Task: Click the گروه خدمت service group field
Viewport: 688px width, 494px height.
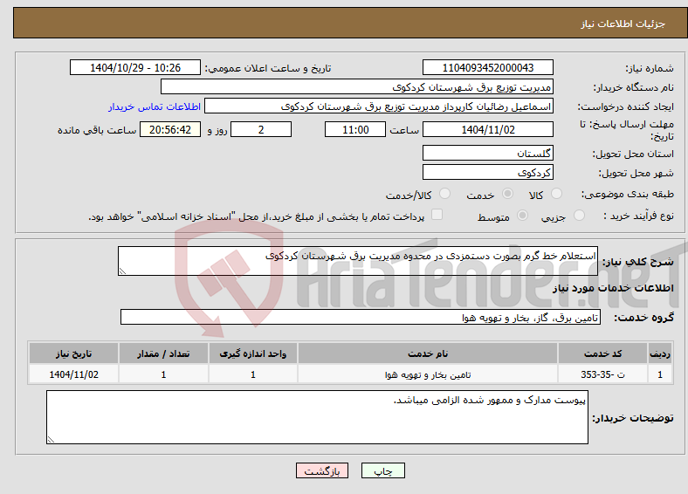Action: pos(361,317)
